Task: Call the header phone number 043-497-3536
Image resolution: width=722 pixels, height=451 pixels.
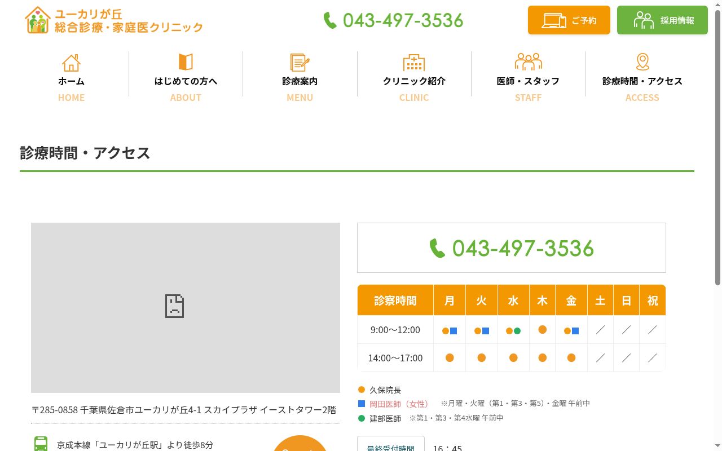Action: 403,20
